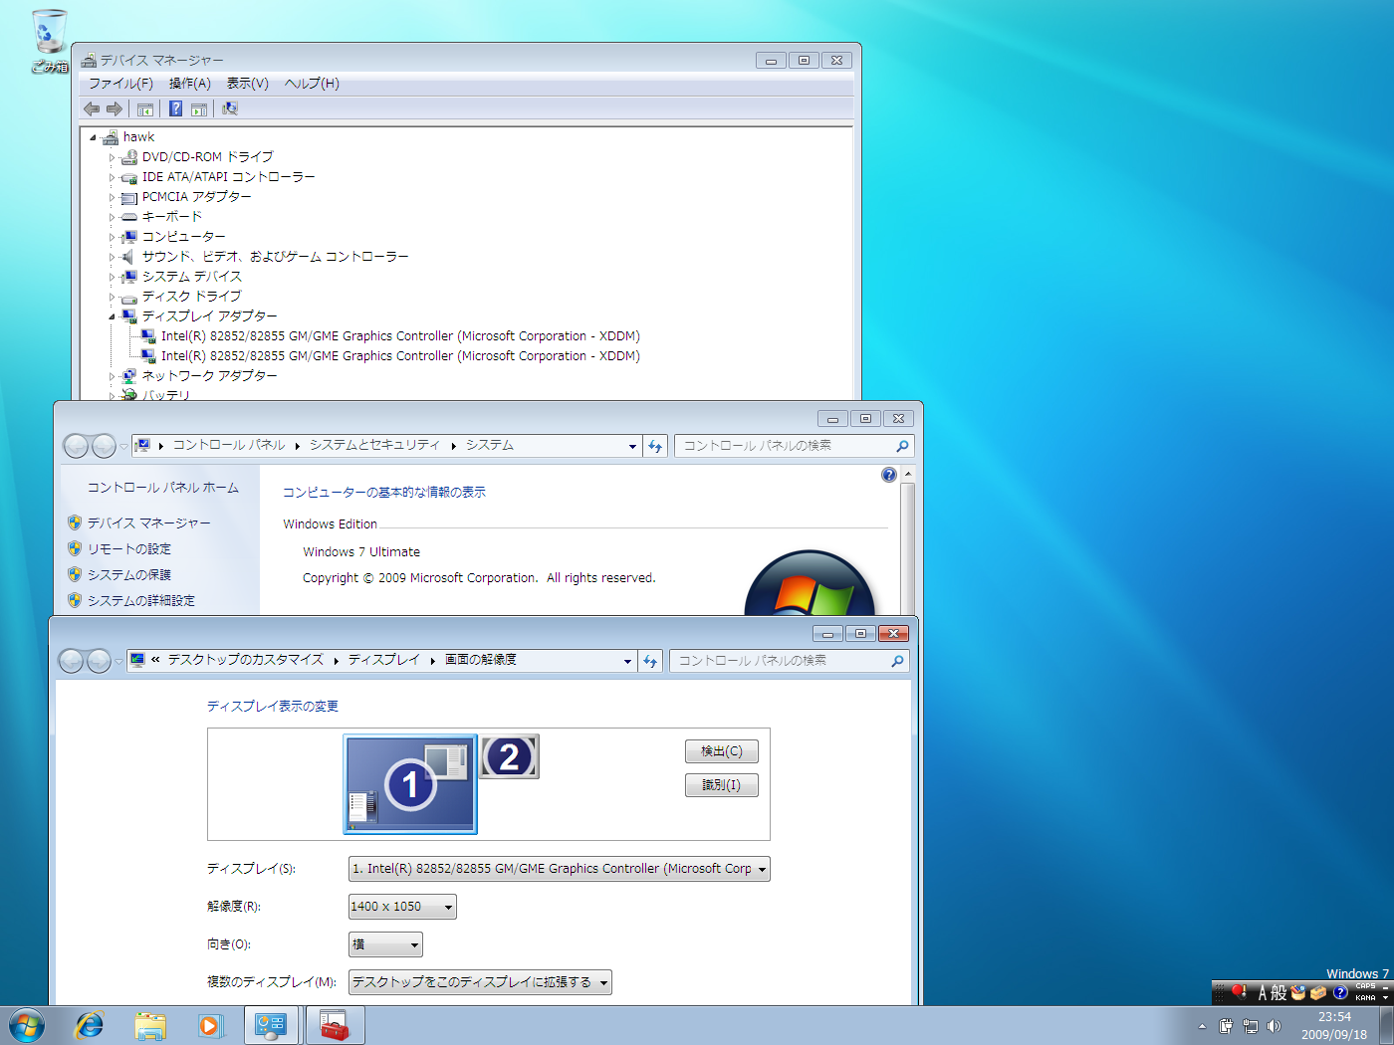Expand the DVD/CD-ROM ドライブ node
Viewport: 1394px width, 1045px height.
tap(112, 157)
